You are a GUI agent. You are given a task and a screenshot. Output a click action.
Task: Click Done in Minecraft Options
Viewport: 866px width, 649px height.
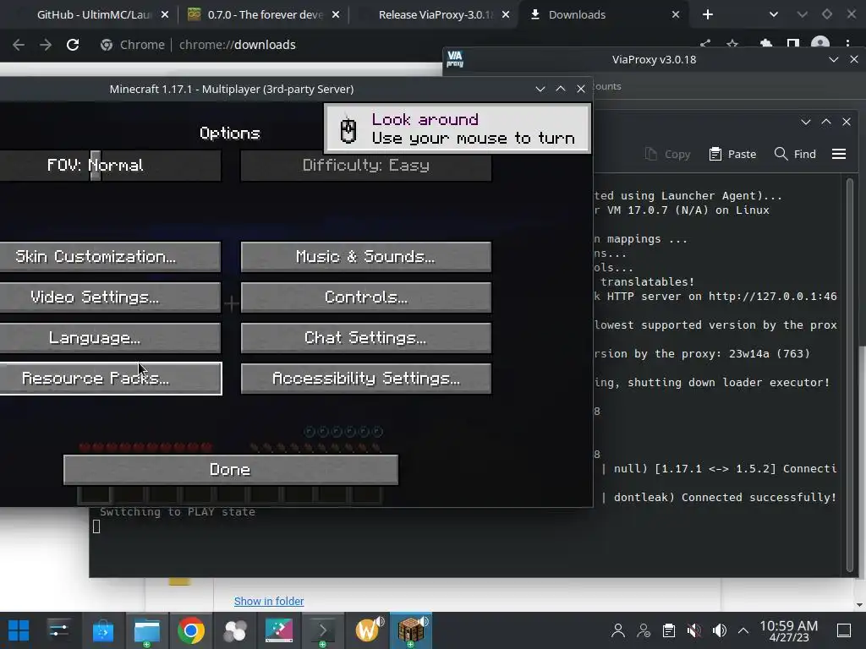pyautogui.click(x=230, y=470)
